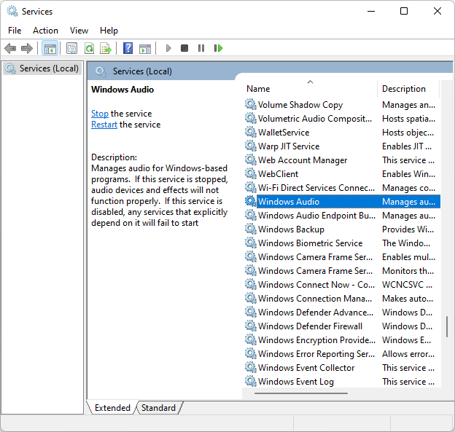The width and height of the screenshot is (455, 432).
Task: Select Services (Local) in the console tree
Action: [x=42, y=68]
